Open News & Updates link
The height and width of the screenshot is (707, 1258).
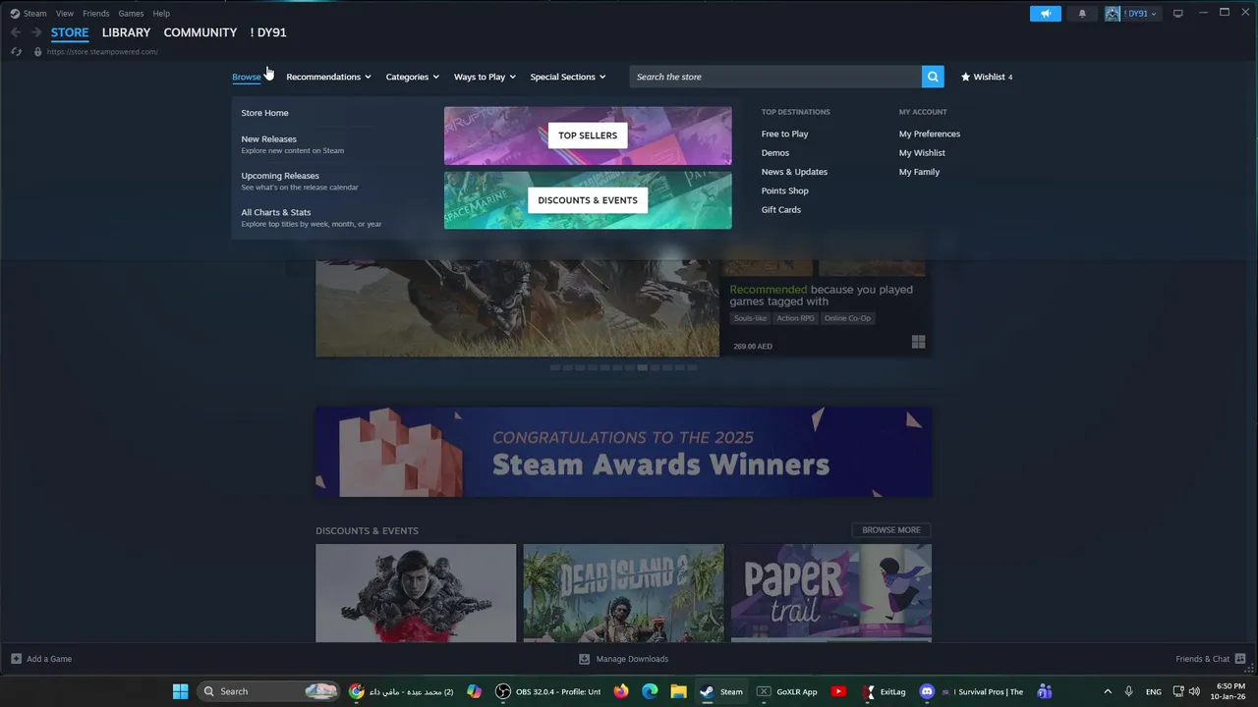coord(794,172)
